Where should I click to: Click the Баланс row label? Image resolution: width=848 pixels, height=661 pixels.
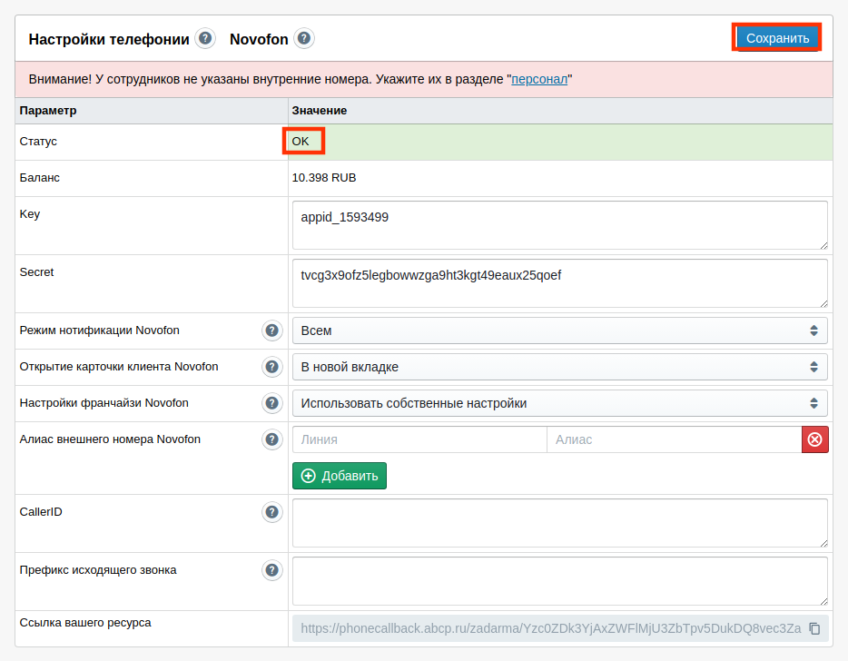click(x=39, y=178)
